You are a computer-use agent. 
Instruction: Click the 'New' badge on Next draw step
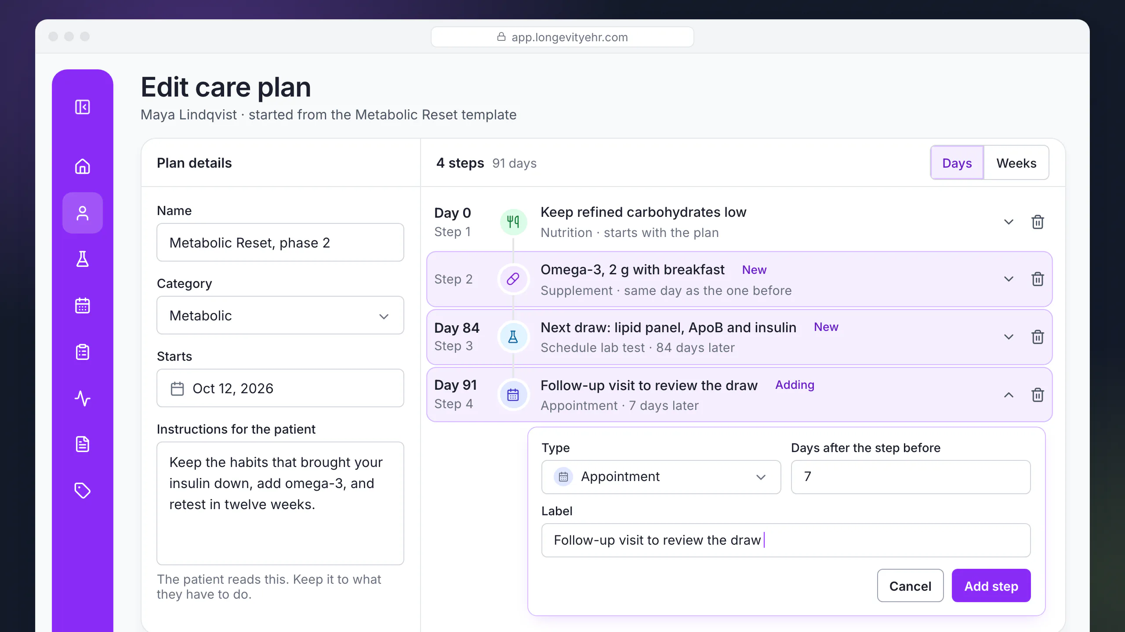pos(826,327)
